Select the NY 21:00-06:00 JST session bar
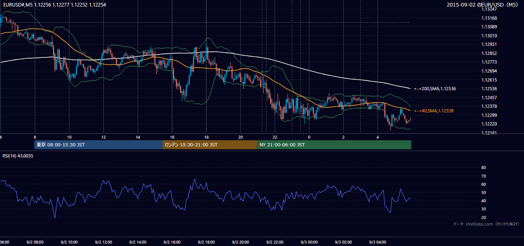Image resolution: width=524 pixels, height=246 pixels. pyautogui.click(x=334, y=145)
